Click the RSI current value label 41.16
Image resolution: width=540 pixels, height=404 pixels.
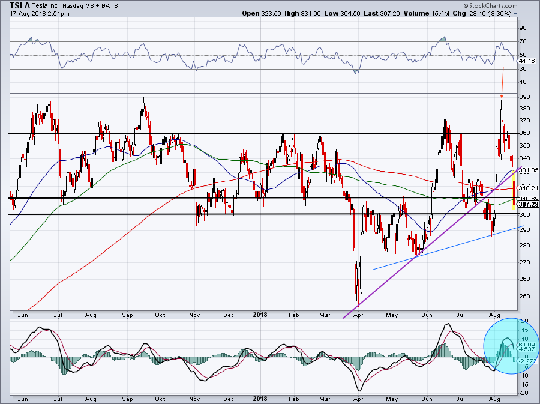527,61
